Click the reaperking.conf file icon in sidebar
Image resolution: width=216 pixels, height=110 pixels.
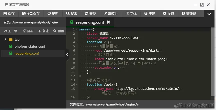[11, 53]
